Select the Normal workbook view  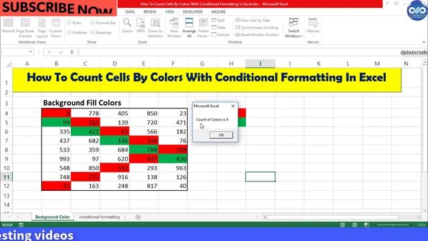tap(8, 25)
